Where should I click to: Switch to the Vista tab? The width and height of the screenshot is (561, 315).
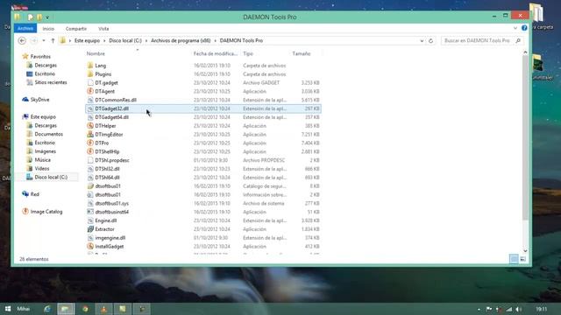[x=103, y=29]
